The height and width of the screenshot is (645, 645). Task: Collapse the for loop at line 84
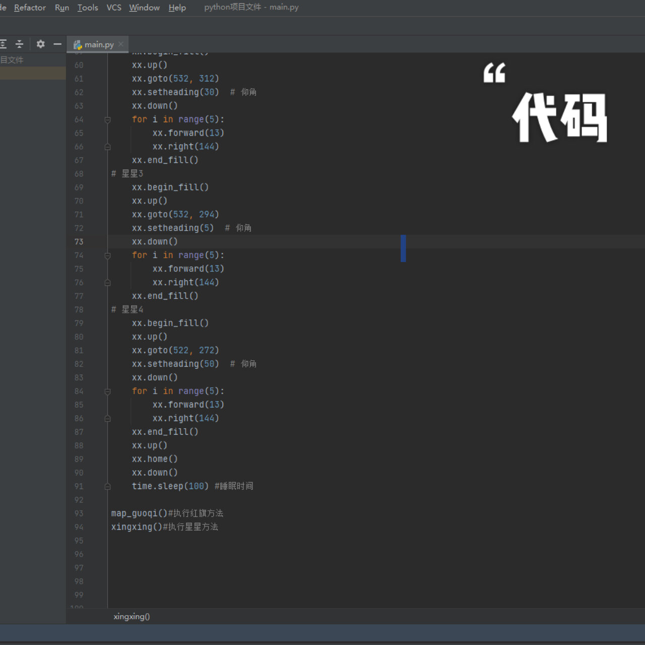(107, 391)
